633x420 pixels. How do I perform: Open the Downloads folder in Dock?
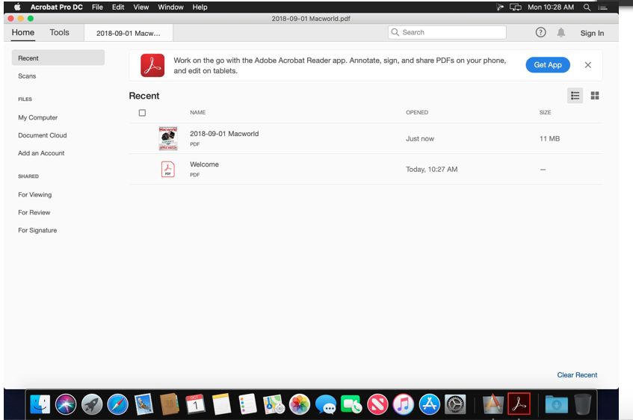(556, 404)
